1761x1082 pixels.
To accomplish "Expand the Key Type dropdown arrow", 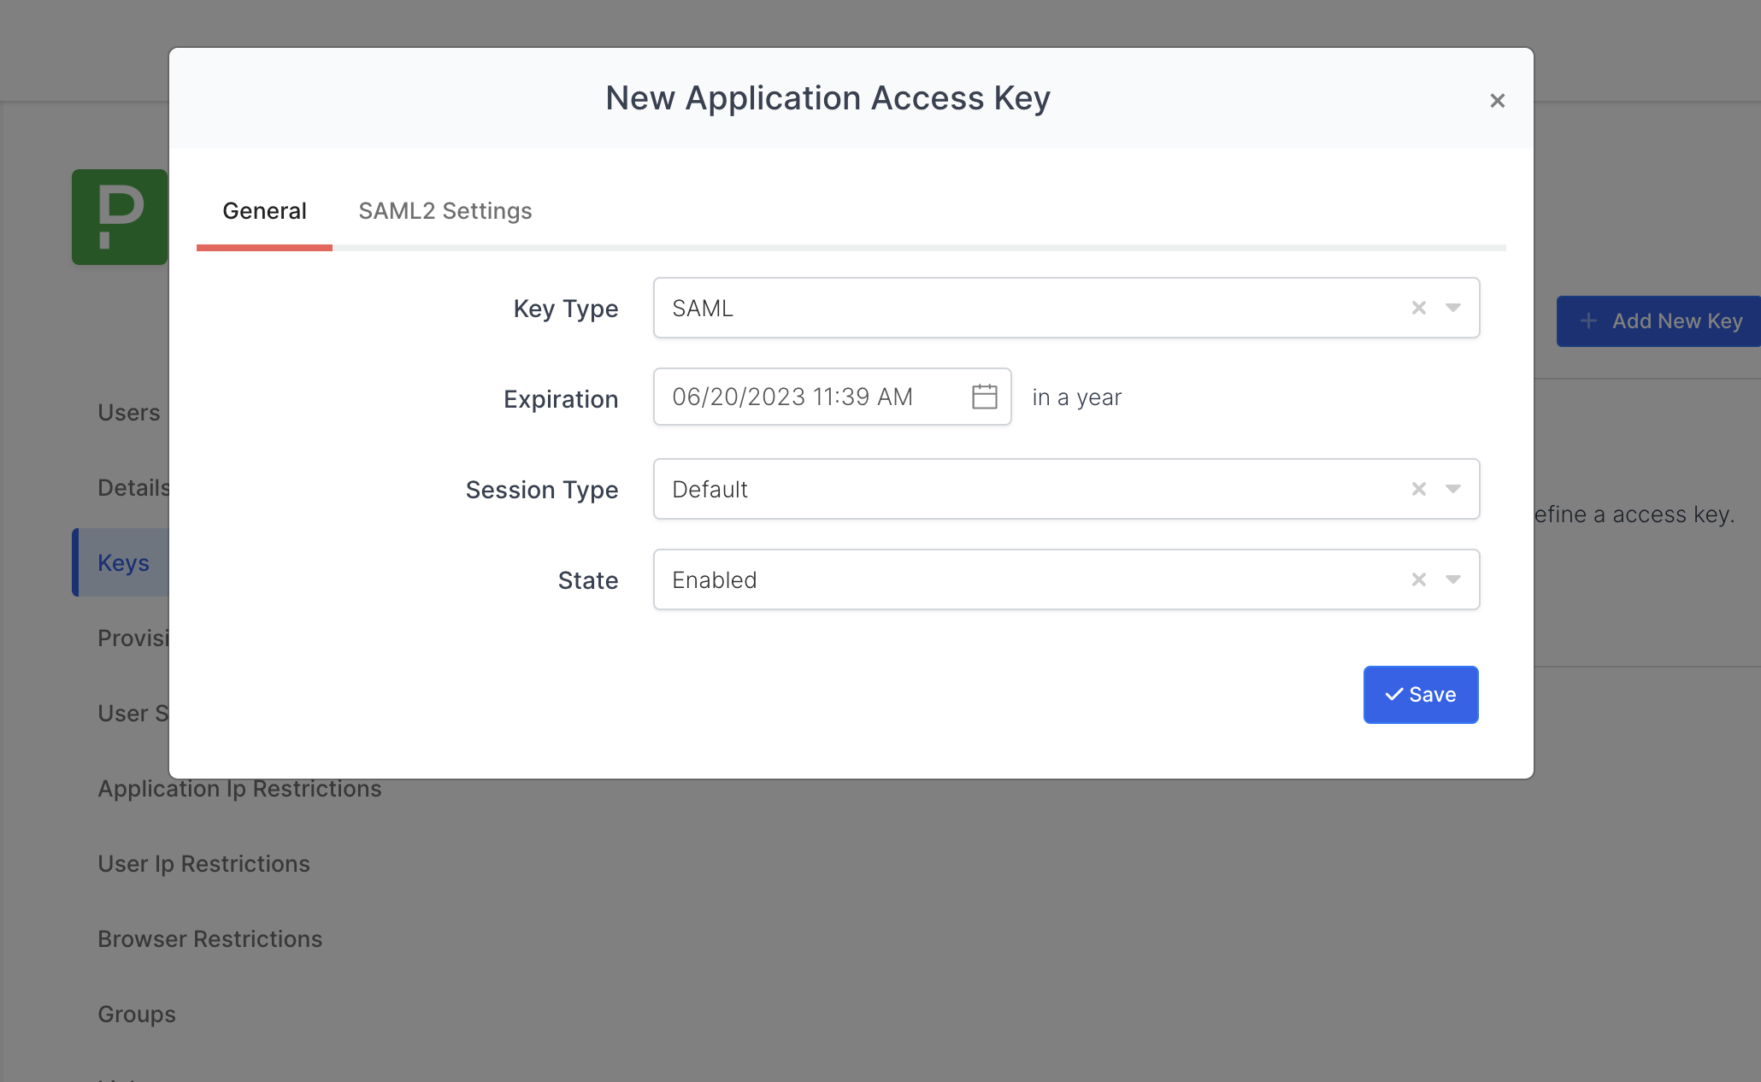I will click(1453, 308).
